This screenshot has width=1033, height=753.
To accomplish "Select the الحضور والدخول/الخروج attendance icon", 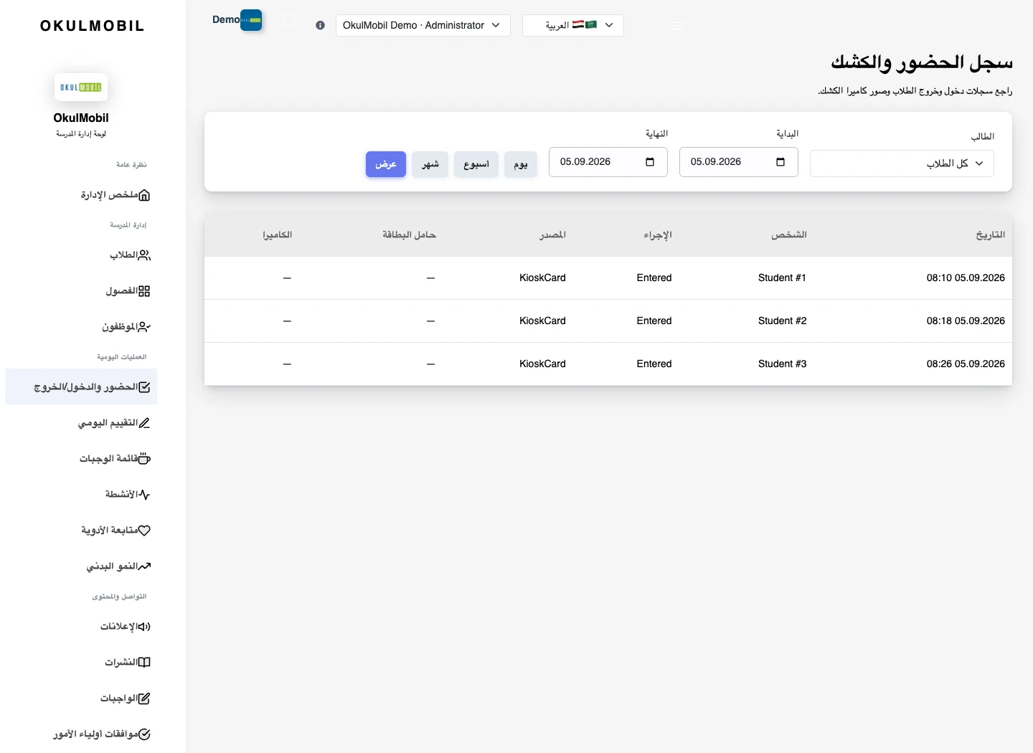I will coord(144,387).
